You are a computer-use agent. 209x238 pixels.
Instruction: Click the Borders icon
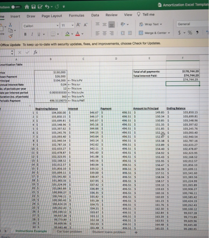(53, 34)
